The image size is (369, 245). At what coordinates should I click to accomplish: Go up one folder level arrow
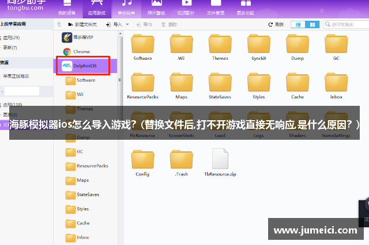click(x=59, y=24)
